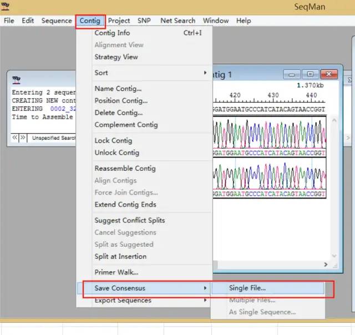Screen dimensions: 355x335
Task: Click the 'CREATING NEW' report line
Action: click(x=44, y=100)
